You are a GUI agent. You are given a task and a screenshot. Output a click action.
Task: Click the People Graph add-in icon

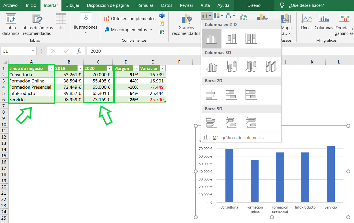pos(162,32)
